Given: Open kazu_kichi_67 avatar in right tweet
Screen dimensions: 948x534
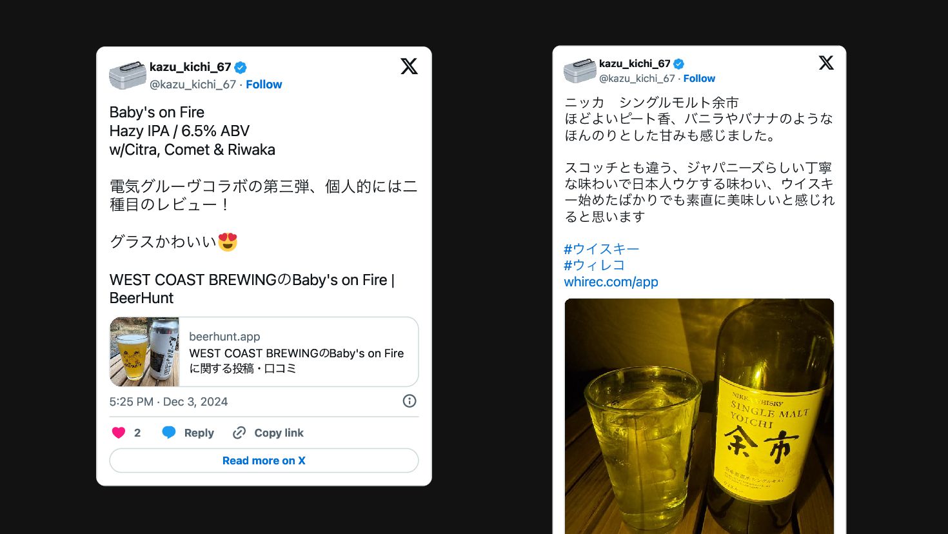Looking at the screenshot, I should tap(580, 70).
